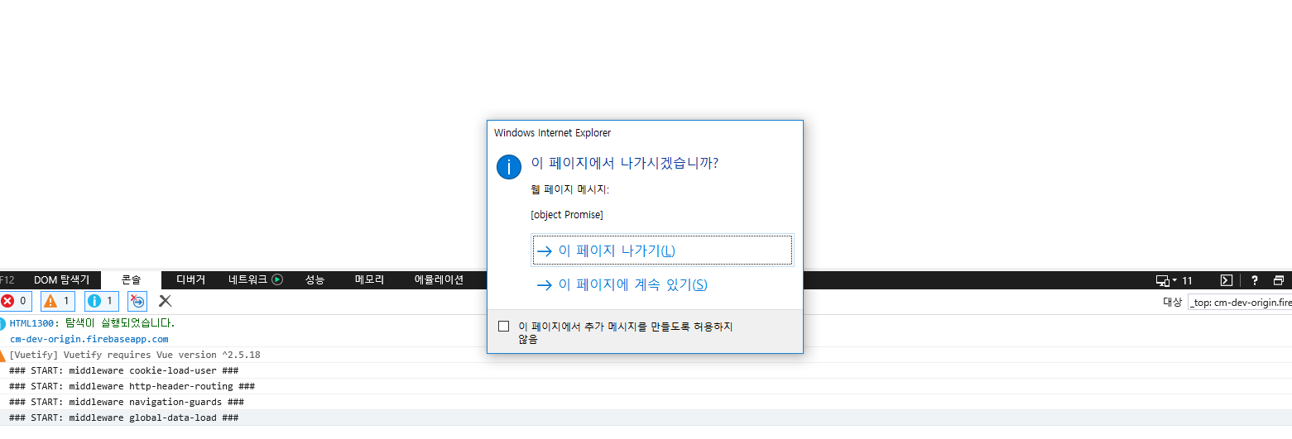Viewport: 1292px width, 439px height.
Task: Click the 대상 label text
Action: (1172, 302)
